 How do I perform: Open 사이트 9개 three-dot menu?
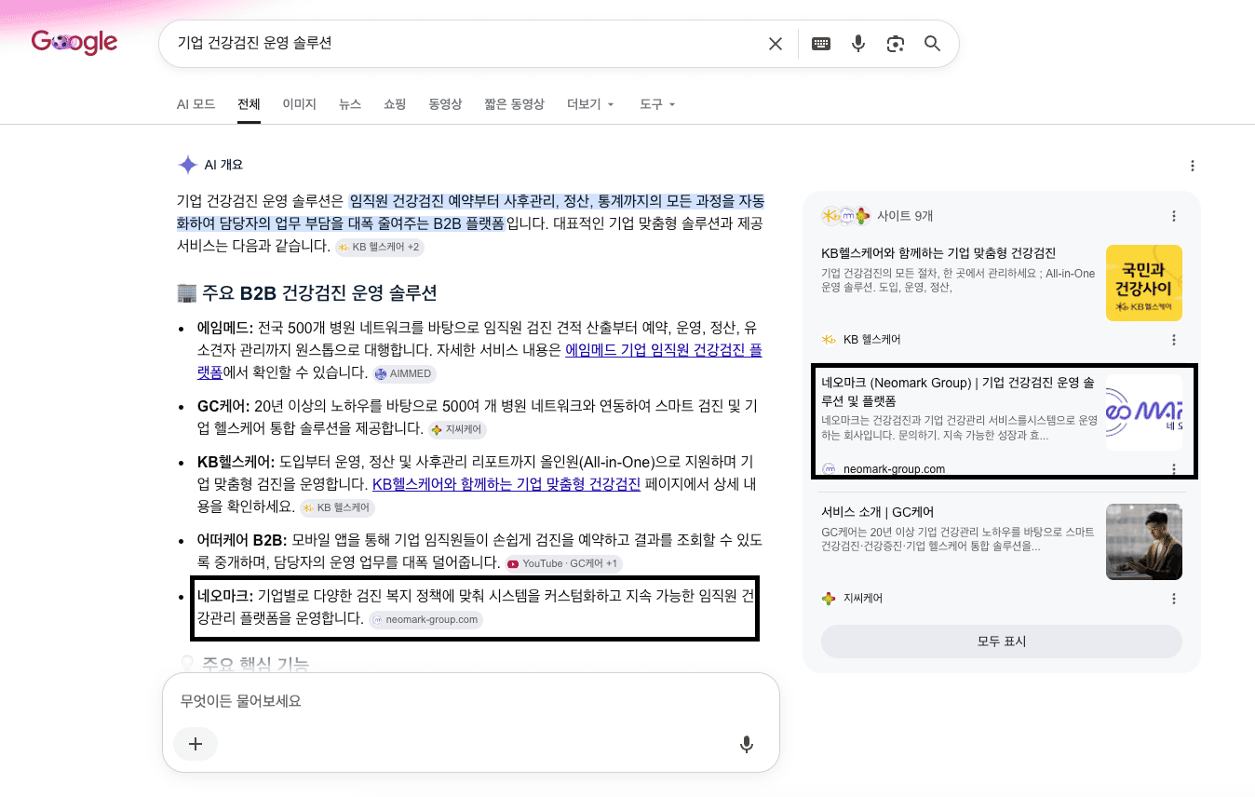(x=1174, y=216)
